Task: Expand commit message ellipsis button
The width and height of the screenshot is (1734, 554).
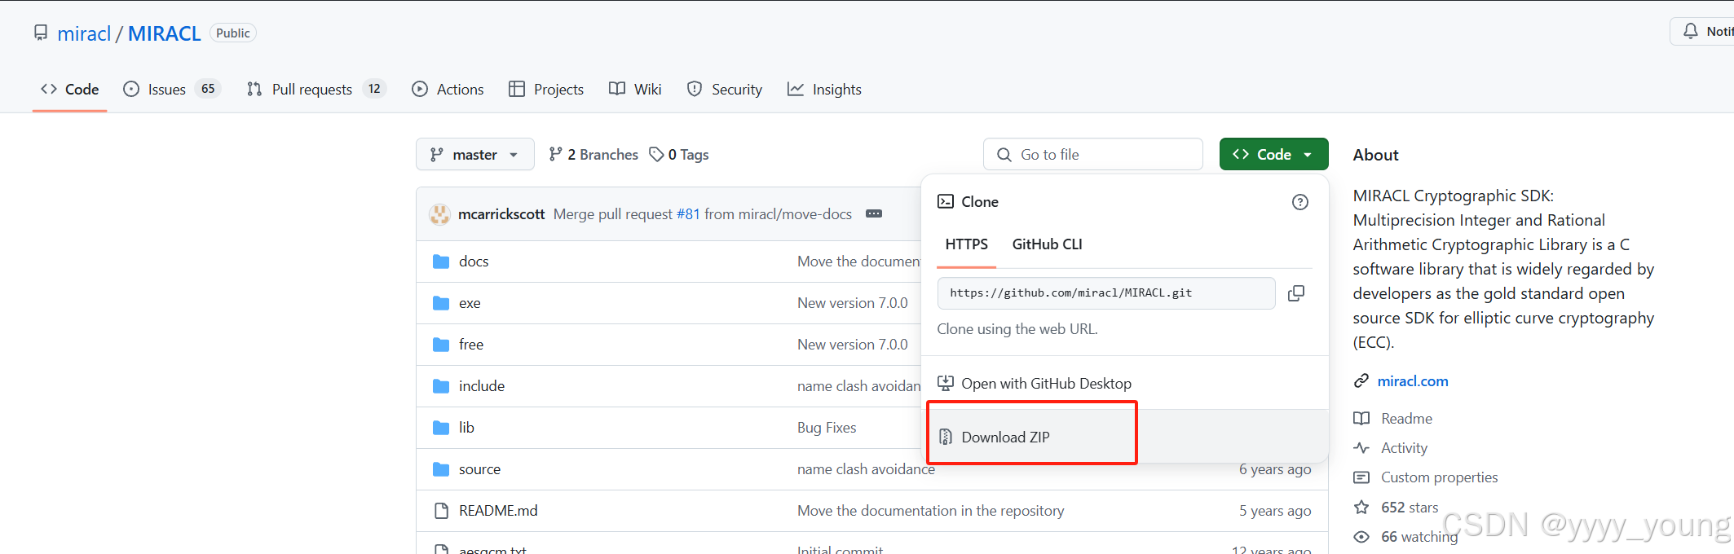Action: [874, 213]
